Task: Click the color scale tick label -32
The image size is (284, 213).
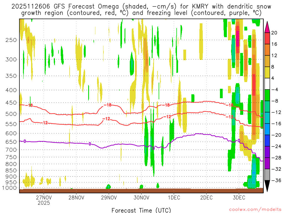Action: point(276,169)
